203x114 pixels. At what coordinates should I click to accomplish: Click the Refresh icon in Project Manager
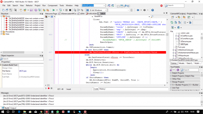172,22
